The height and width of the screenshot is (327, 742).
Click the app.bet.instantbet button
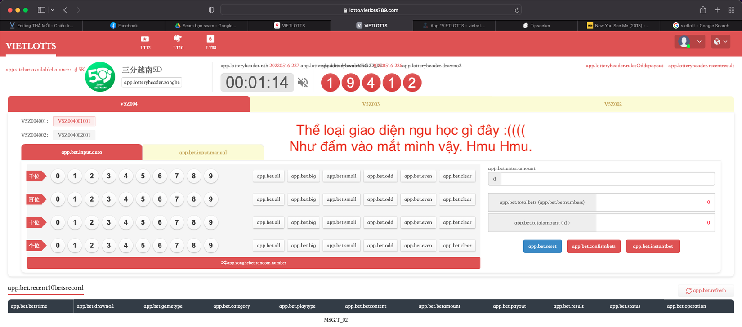653,246
